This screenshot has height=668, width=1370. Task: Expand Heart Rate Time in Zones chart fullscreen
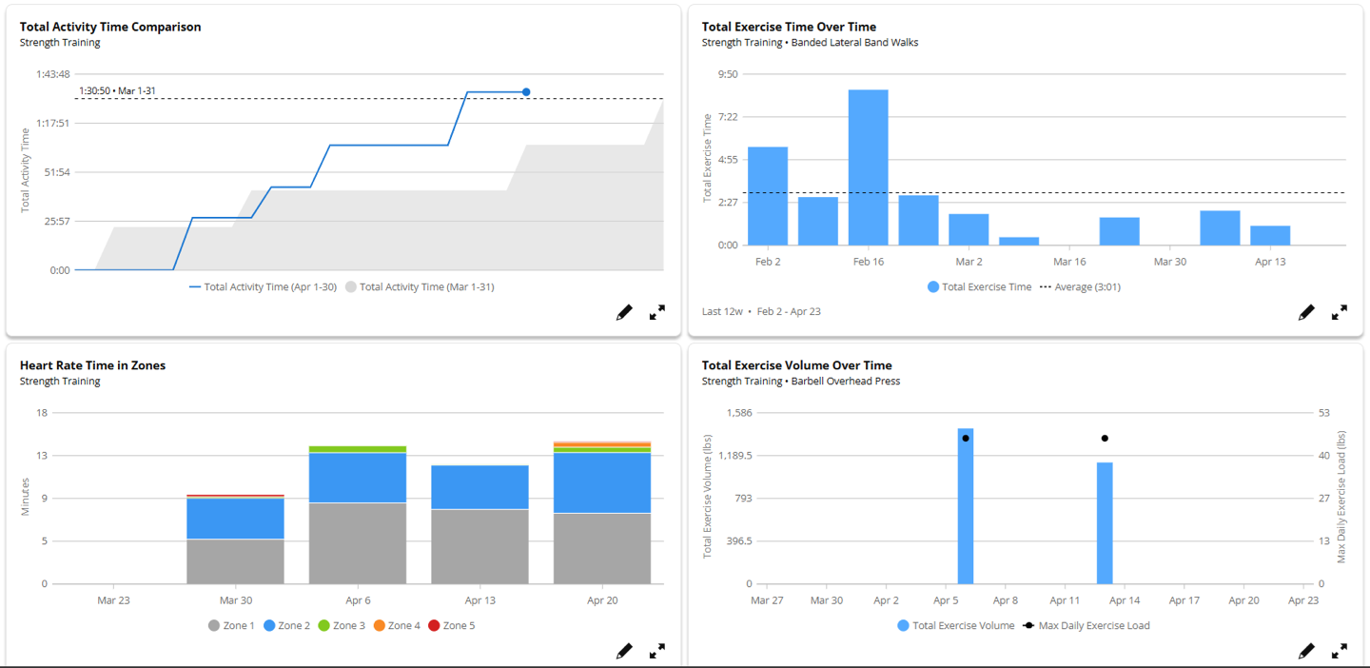[657, 651]
